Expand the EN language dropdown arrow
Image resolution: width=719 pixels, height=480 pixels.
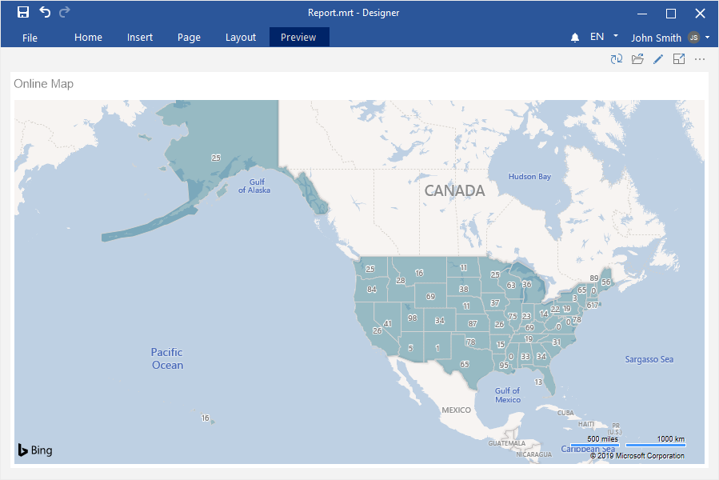[x=616, y=36]
